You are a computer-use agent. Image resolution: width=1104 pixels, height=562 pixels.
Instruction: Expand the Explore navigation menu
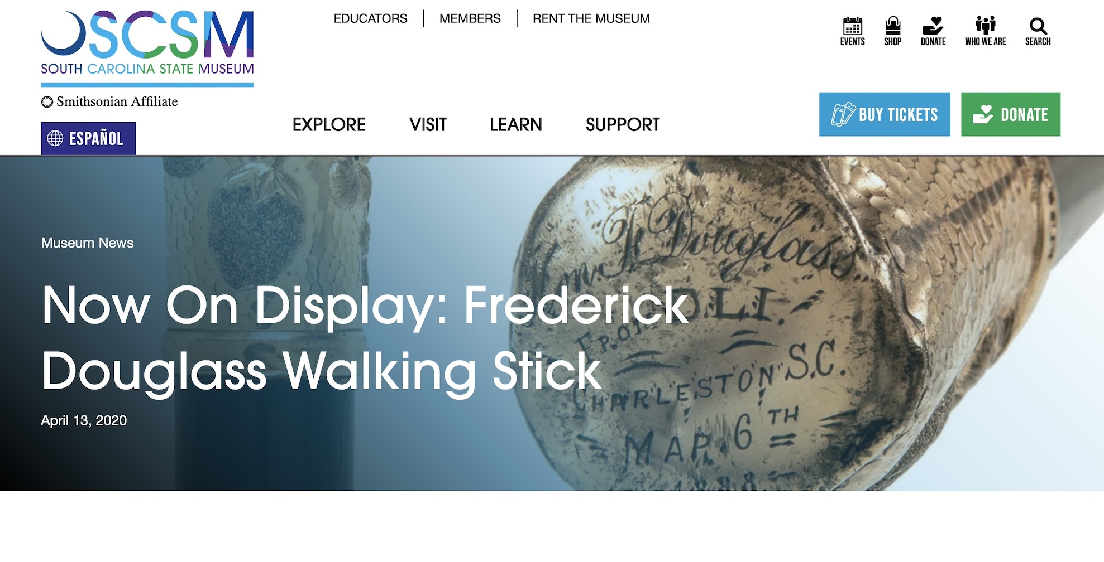[x=329, y=124]
